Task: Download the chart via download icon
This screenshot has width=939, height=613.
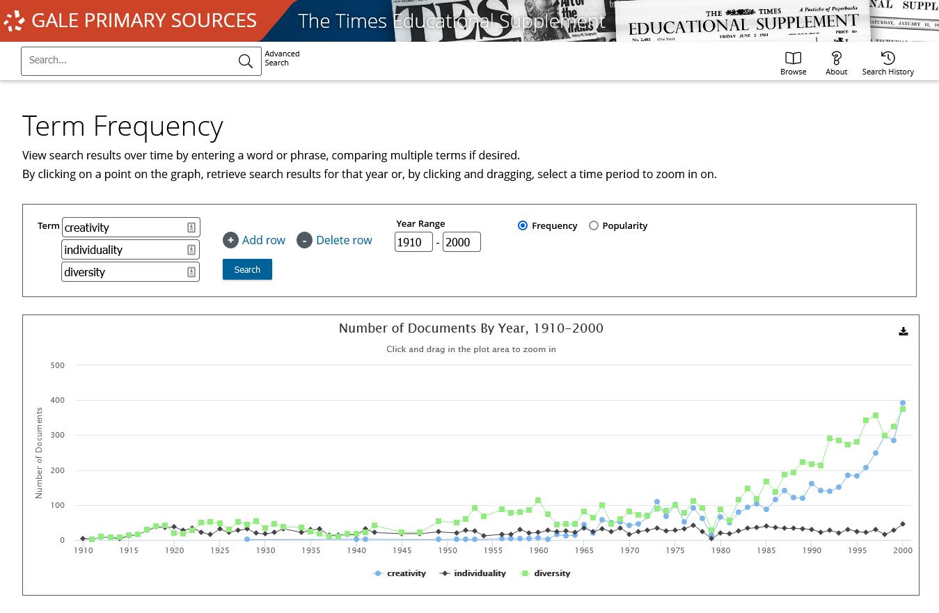Action: [x=903, y=331]
